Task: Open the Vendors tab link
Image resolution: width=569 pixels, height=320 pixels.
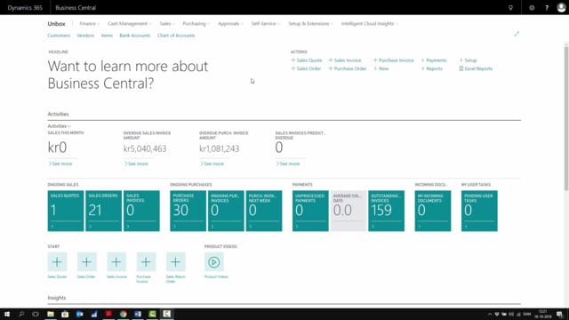Action: pyautogui.click(x=85, y=36)
